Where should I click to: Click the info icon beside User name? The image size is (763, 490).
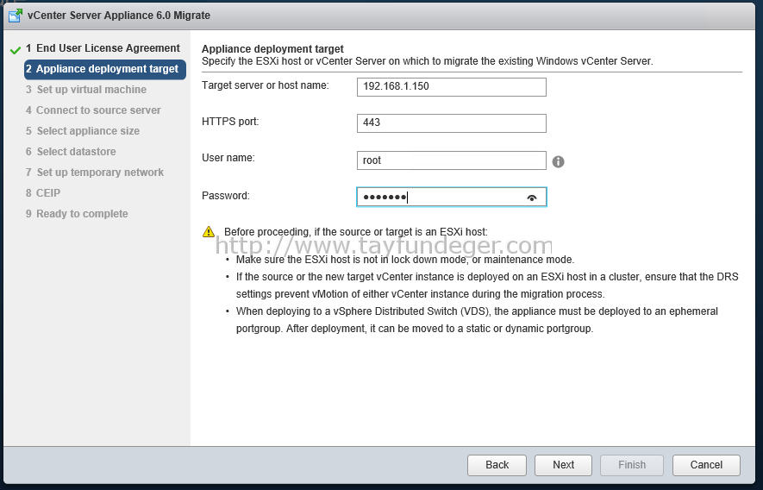click(558, 161)
